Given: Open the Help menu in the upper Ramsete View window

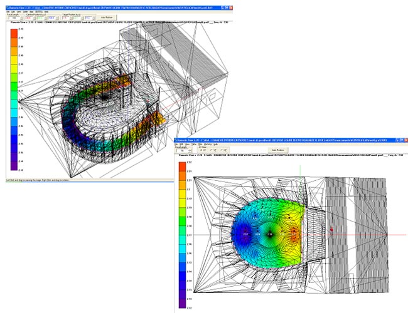Looking at the screenshot, I should point(46,12).
